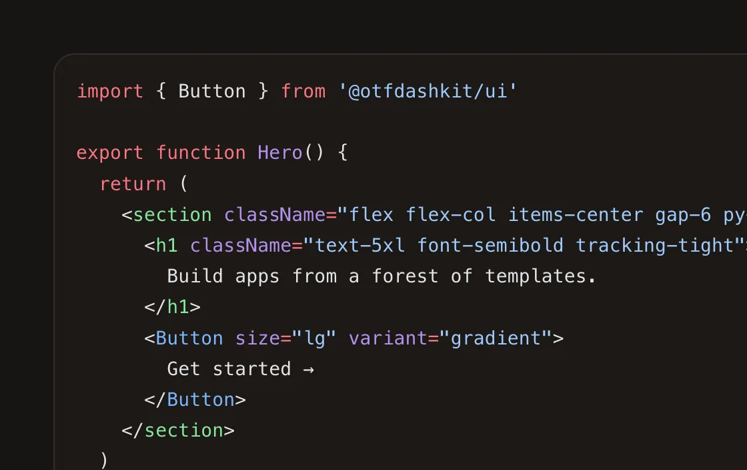
Task: Click the closing Button tag
Action: point(195,399)
